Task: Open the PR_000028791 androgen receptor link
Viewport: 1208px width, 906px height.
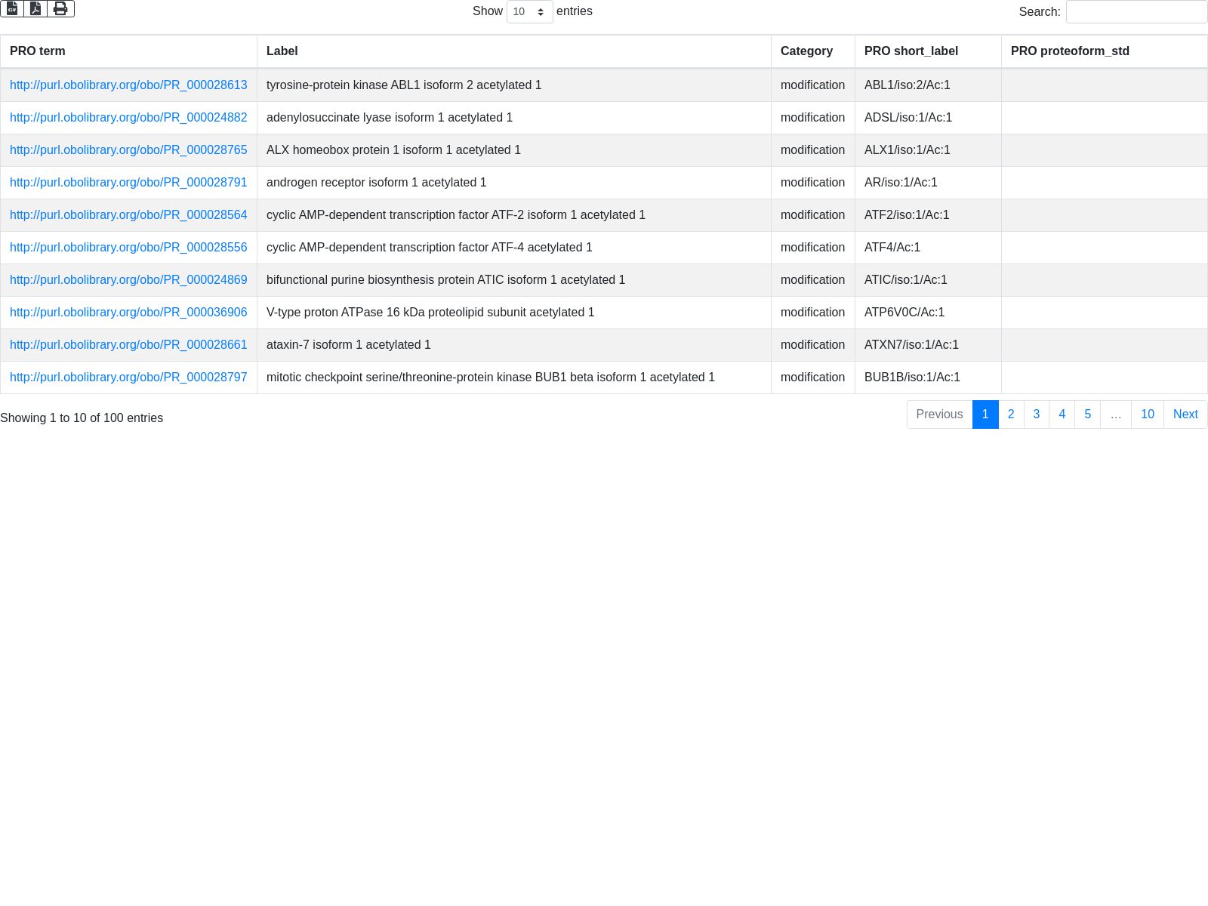Action: coord(128,183)
